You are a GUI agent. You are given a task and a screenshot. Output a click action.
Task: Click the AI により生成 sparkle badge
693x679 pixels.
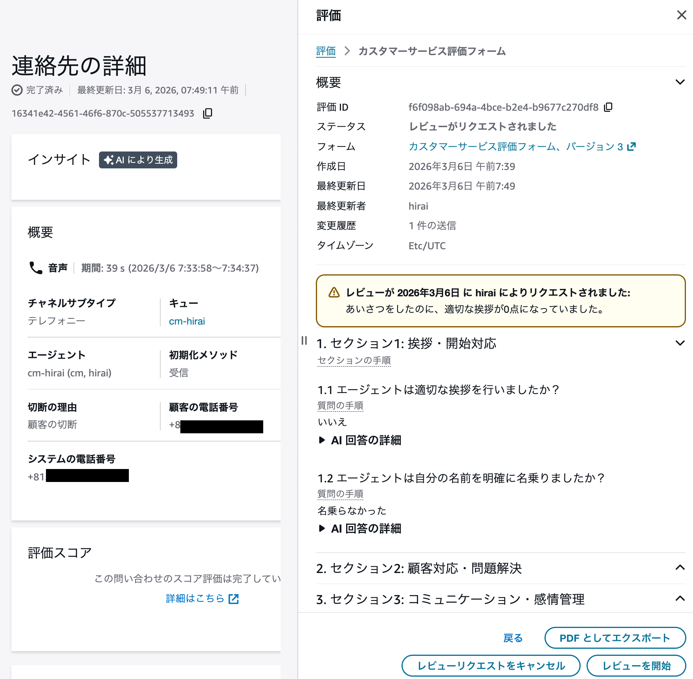[137, 160]
